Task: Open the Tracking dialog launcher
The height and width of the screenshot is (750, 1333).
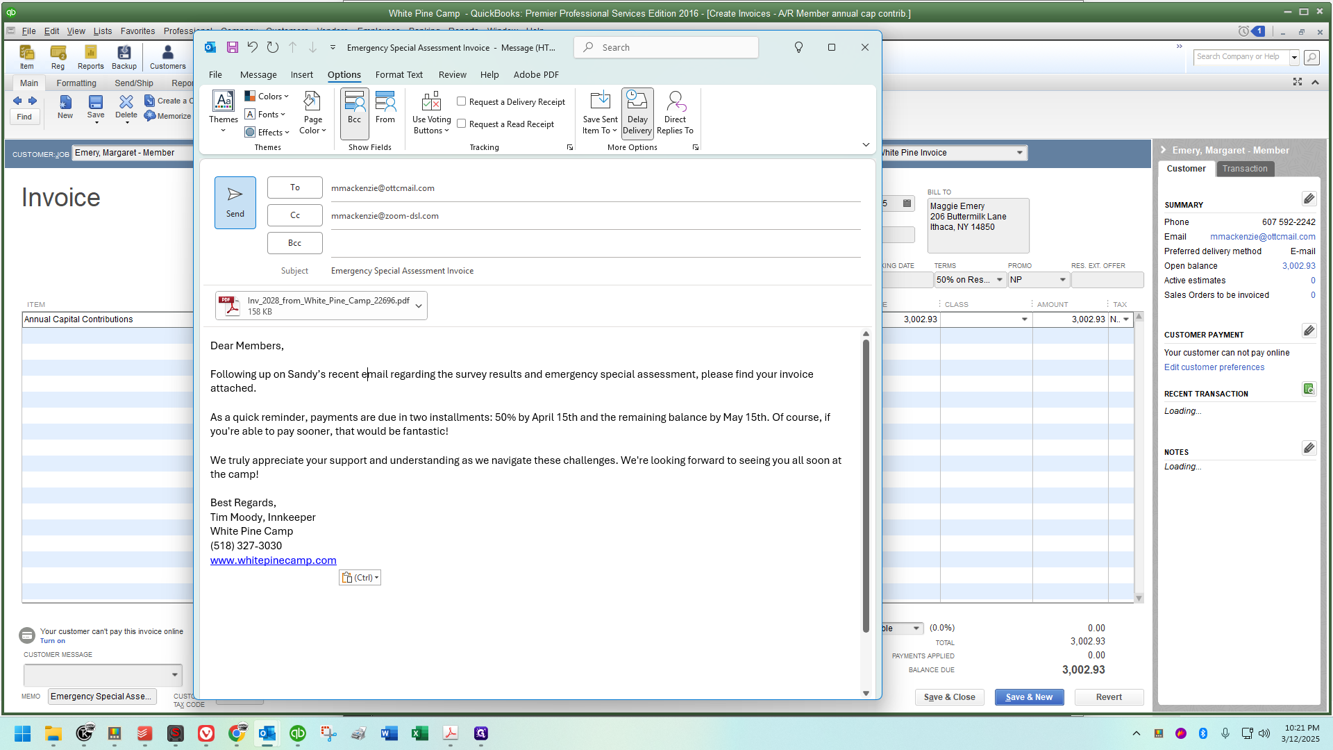Action: click(570, 147)
